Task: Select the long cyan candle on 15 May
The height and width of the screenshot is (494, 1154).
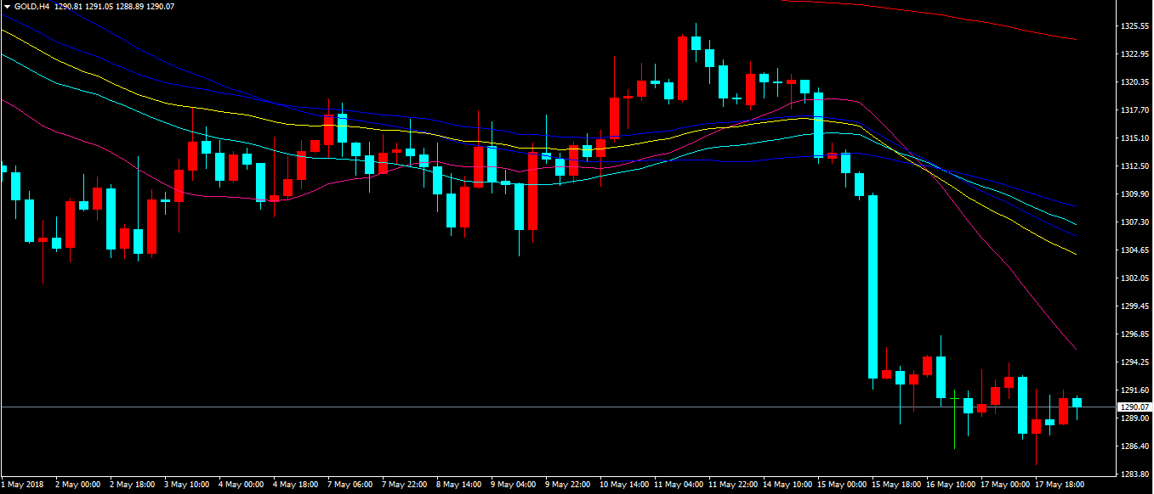Action: click(x=873, y=286)
